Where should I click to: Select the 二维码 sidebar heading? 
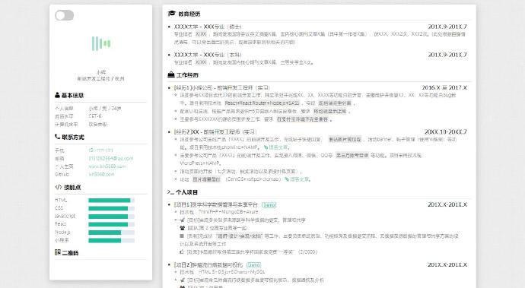(70, 253)
